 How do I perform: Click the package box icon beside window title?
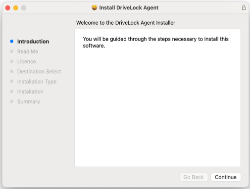95,7
